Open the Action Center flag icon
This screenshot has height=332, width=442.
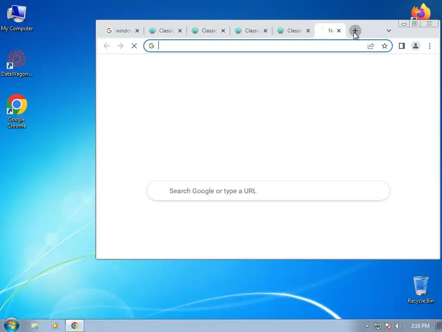click(x=388, y=326)
